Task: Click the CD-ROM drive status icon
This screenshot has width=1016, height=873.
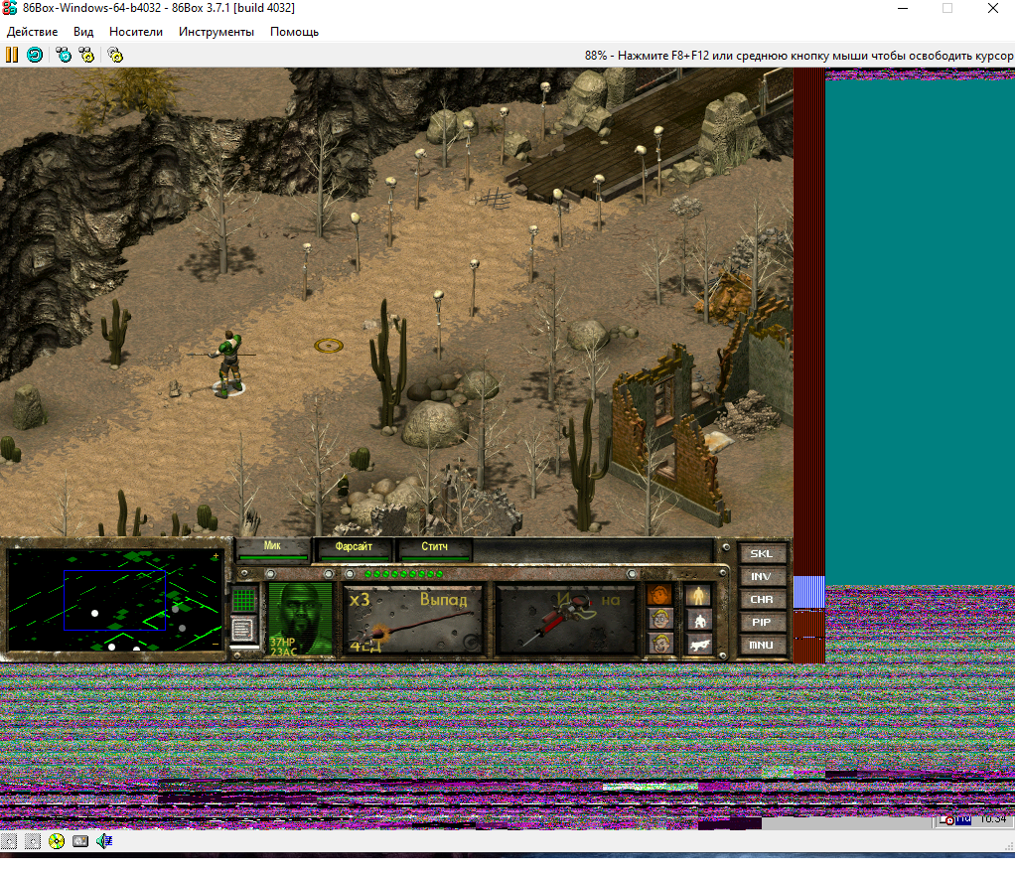Action: (x=57, y=841)
